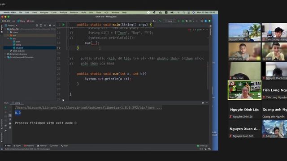The height and width of the screenshot is (161, 287).
Task: Select OCA-C6.iml file
Action: 17,51
